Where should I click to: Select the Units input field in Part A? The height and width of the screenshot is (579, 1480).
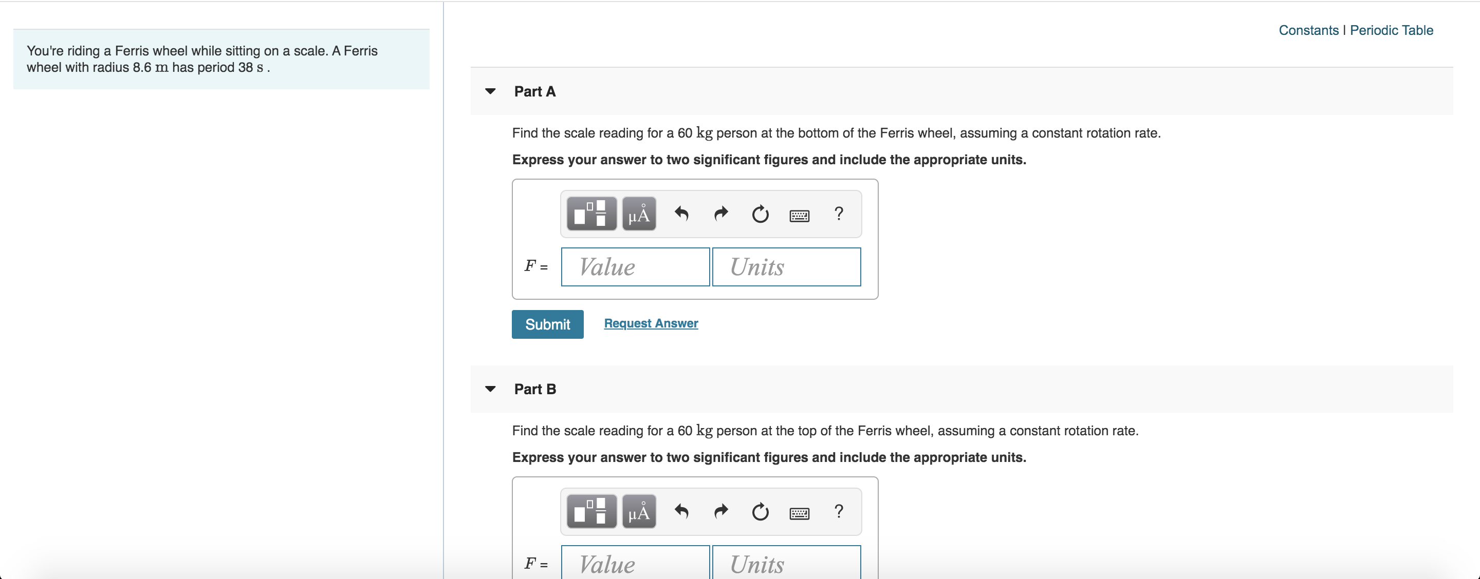click(x=786, y=267)
